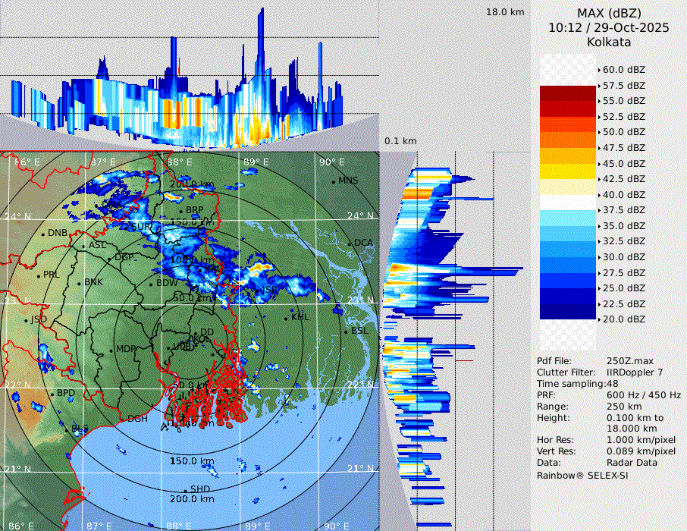Select the DNB station marker

pos(44,233)
